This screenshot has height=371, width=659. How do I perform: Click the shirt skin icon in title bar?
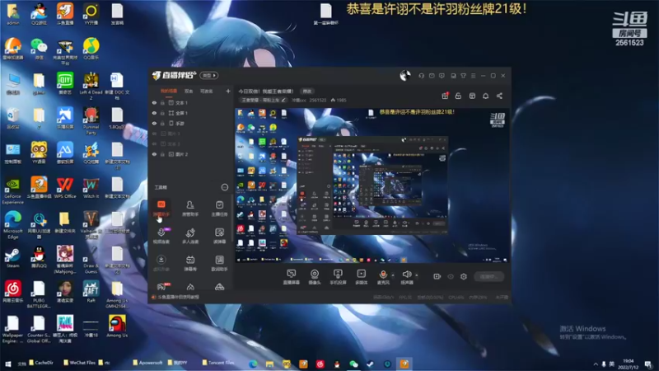463,76
